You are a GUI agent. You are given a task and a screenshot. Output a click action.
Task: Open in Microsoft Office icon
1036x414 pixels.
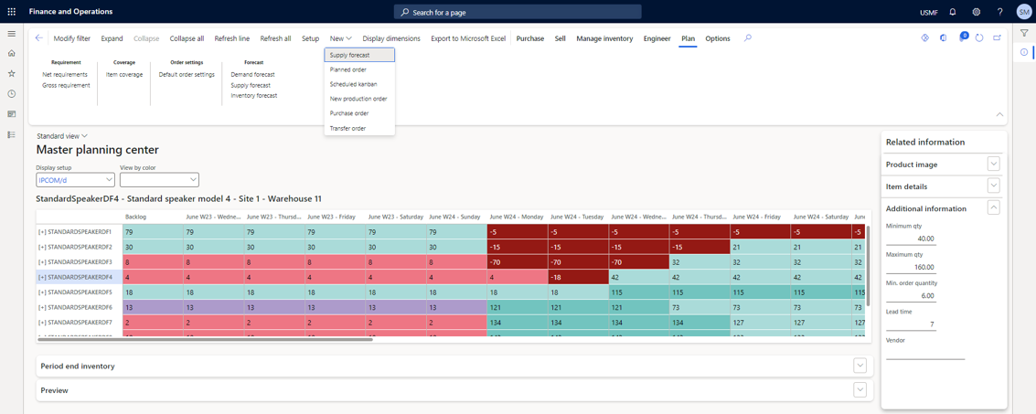(944, 38)
